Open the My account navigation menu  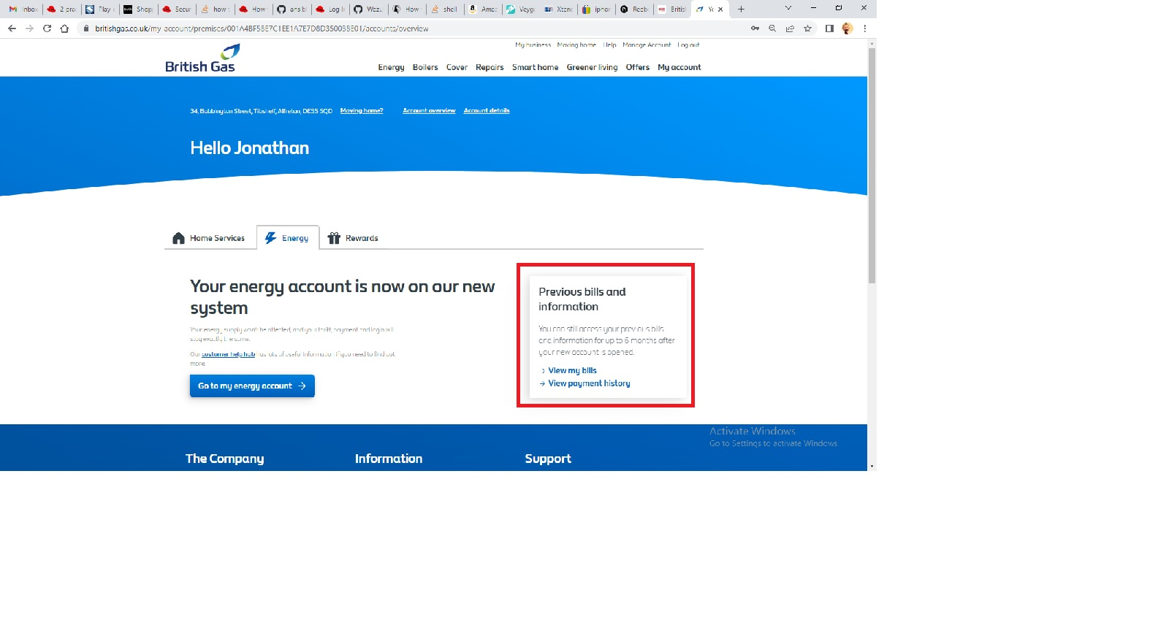679,67
